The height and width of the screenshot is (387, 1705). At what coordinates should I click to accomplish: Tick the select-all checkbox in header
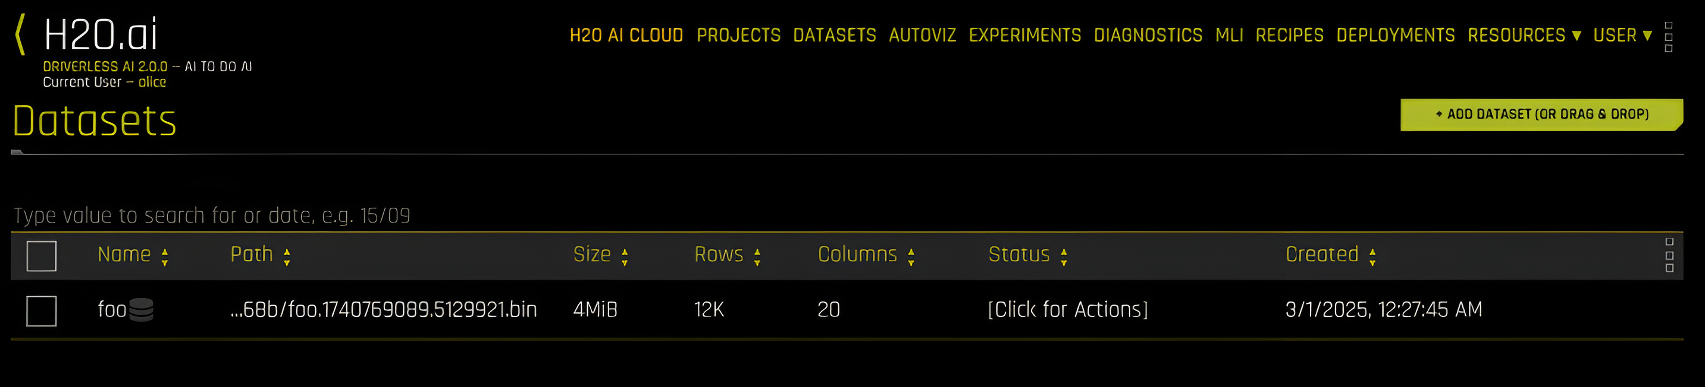point(41,256)
